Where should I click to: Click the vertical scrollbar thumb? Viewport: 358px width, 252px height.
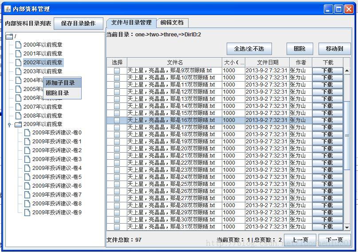(347, 135)
